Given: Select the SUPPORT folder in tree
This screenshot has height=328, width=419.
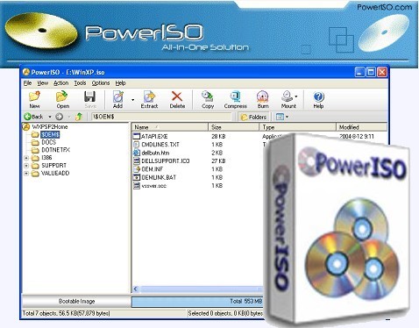Looking at the screenshot, I should point(53,166).
